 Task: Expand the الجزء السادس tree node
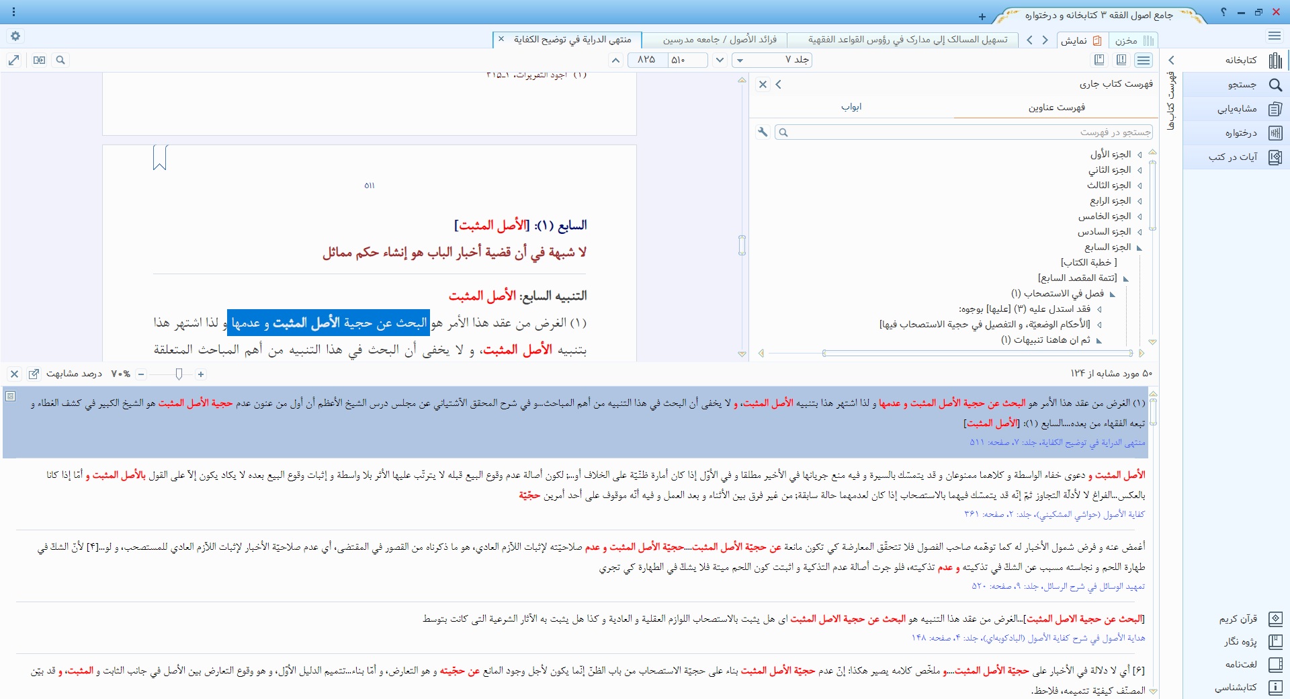1139,233
